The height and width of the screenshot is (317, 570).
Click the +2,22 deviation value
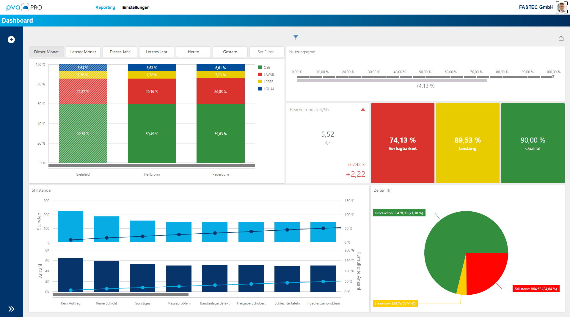pos(355,174)
